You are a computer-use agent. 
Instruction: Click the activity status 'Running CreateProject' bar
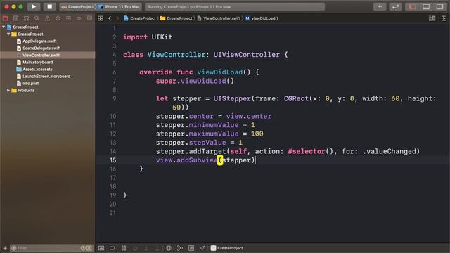[x=234, y=6]
